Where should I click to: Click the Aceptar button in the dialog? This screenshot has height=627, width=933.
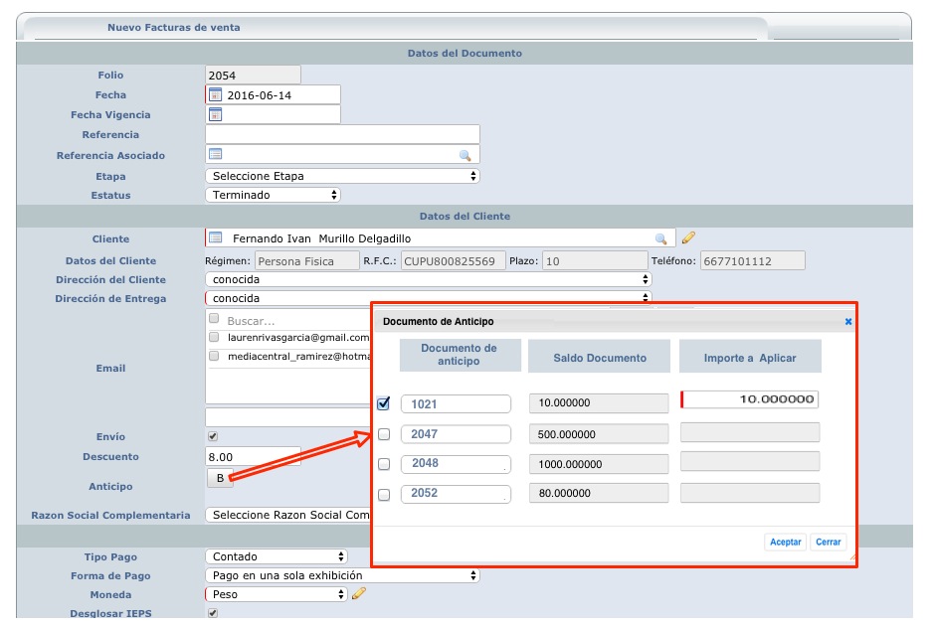point(785,542)
